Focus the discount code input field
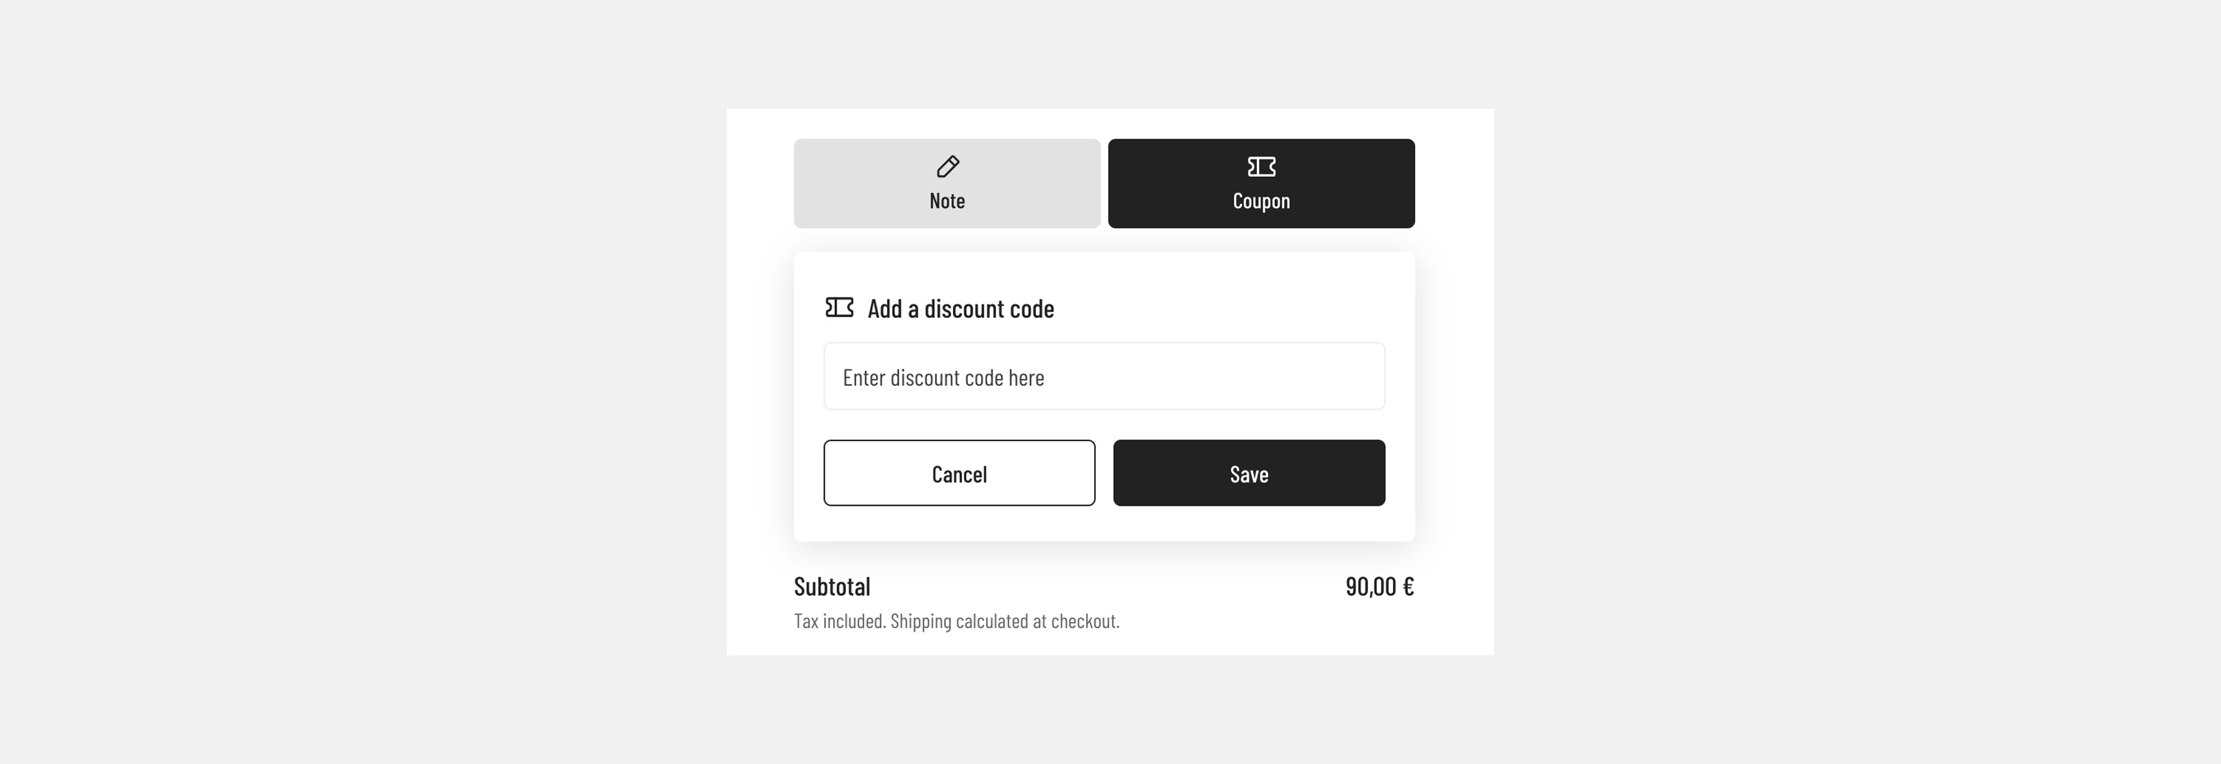 pyautogui.click(x=1103, y=376)
